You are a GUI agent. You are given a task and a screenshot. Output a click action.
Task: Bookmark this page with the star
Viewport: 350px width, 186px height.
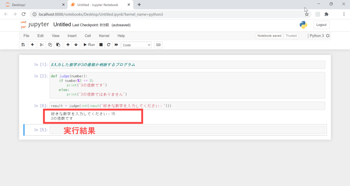click(307, 14)
